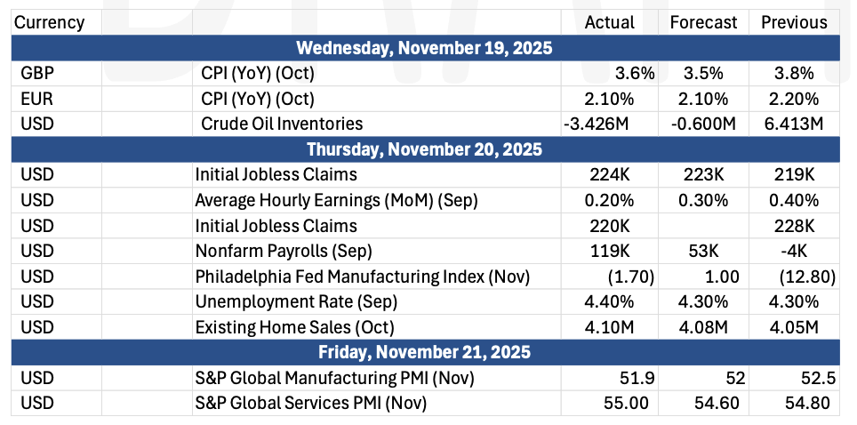Select the Actual column header
This screenshot has width=857, height=425.
click(x=609, y=22)
